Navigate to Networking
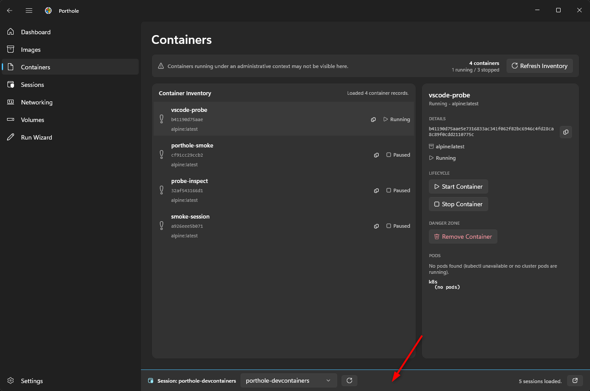 click(x=70, y=102)
